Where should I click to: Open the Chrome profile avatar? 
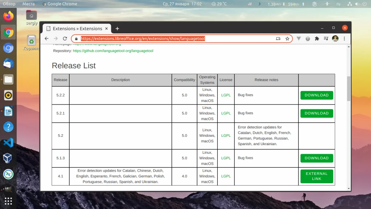335,38
